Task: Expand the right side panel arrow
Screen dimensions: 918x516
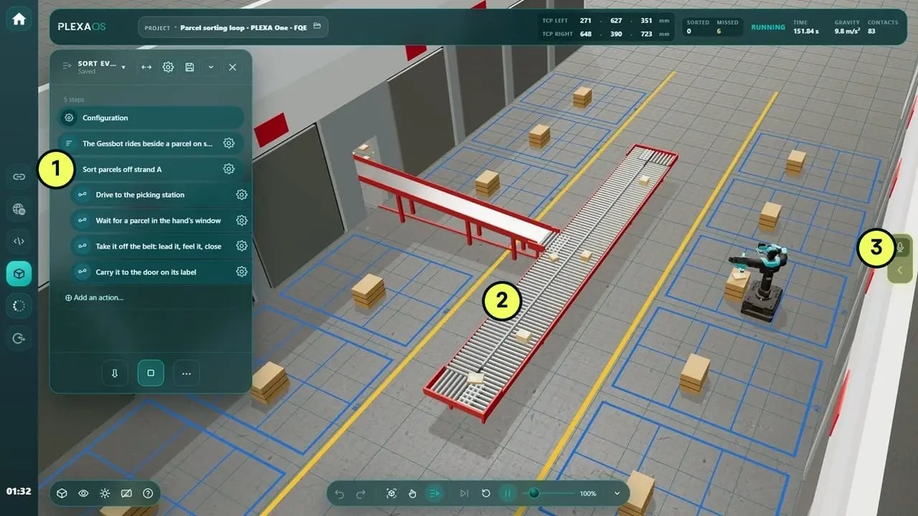Action: 900,270
